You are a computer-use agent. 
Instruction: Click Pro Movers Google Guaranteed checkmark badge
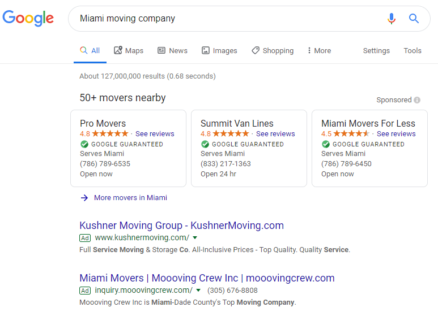pyautogui.click(x=84, y=144)
